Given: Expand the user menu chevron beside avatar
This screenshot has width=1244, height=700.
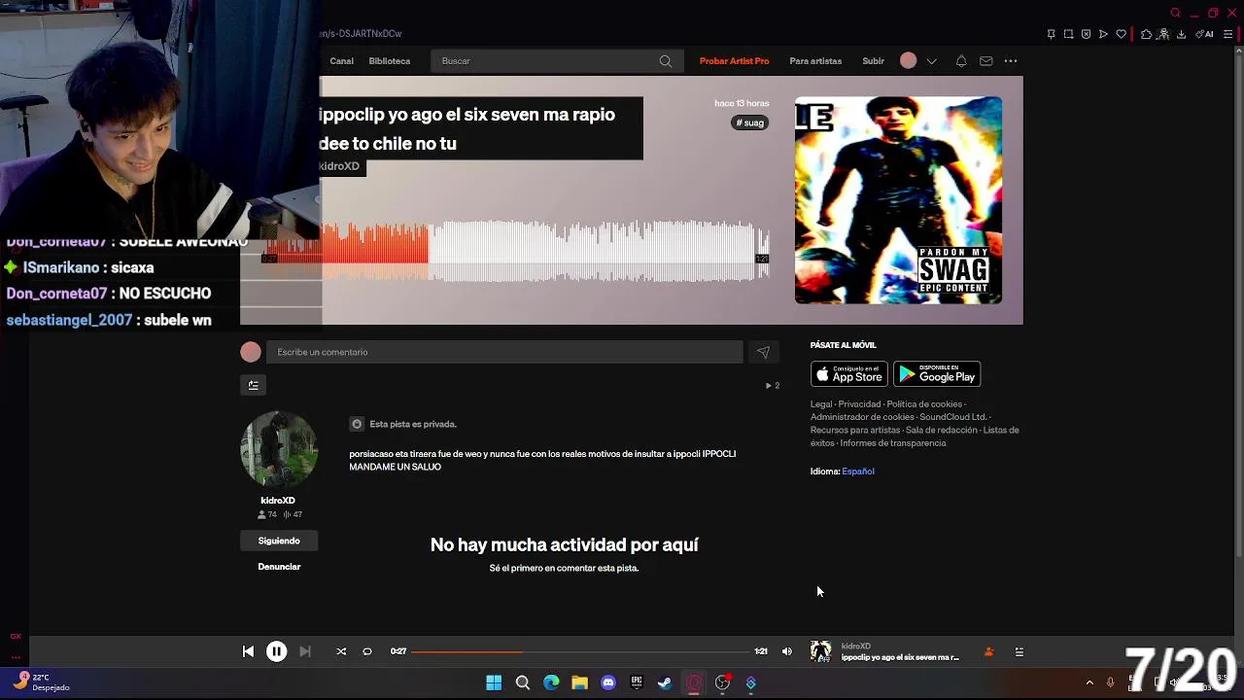Looking at the screenshot, I should coord(931,61).
